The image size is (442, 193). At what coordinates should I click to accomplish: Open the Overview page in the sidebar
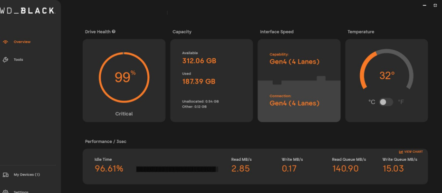(22, 42)
